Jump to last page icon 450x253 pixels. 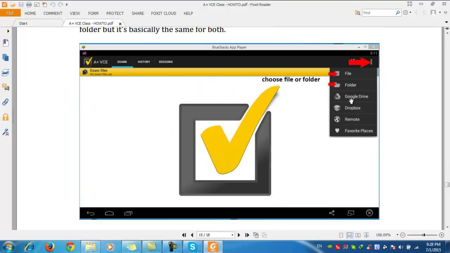pos(247,235)
